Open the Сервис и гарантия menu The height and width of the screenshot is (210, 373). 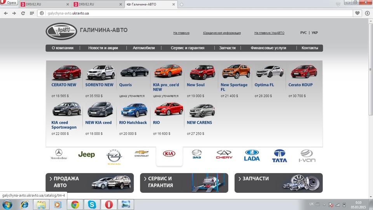[187, 48]
